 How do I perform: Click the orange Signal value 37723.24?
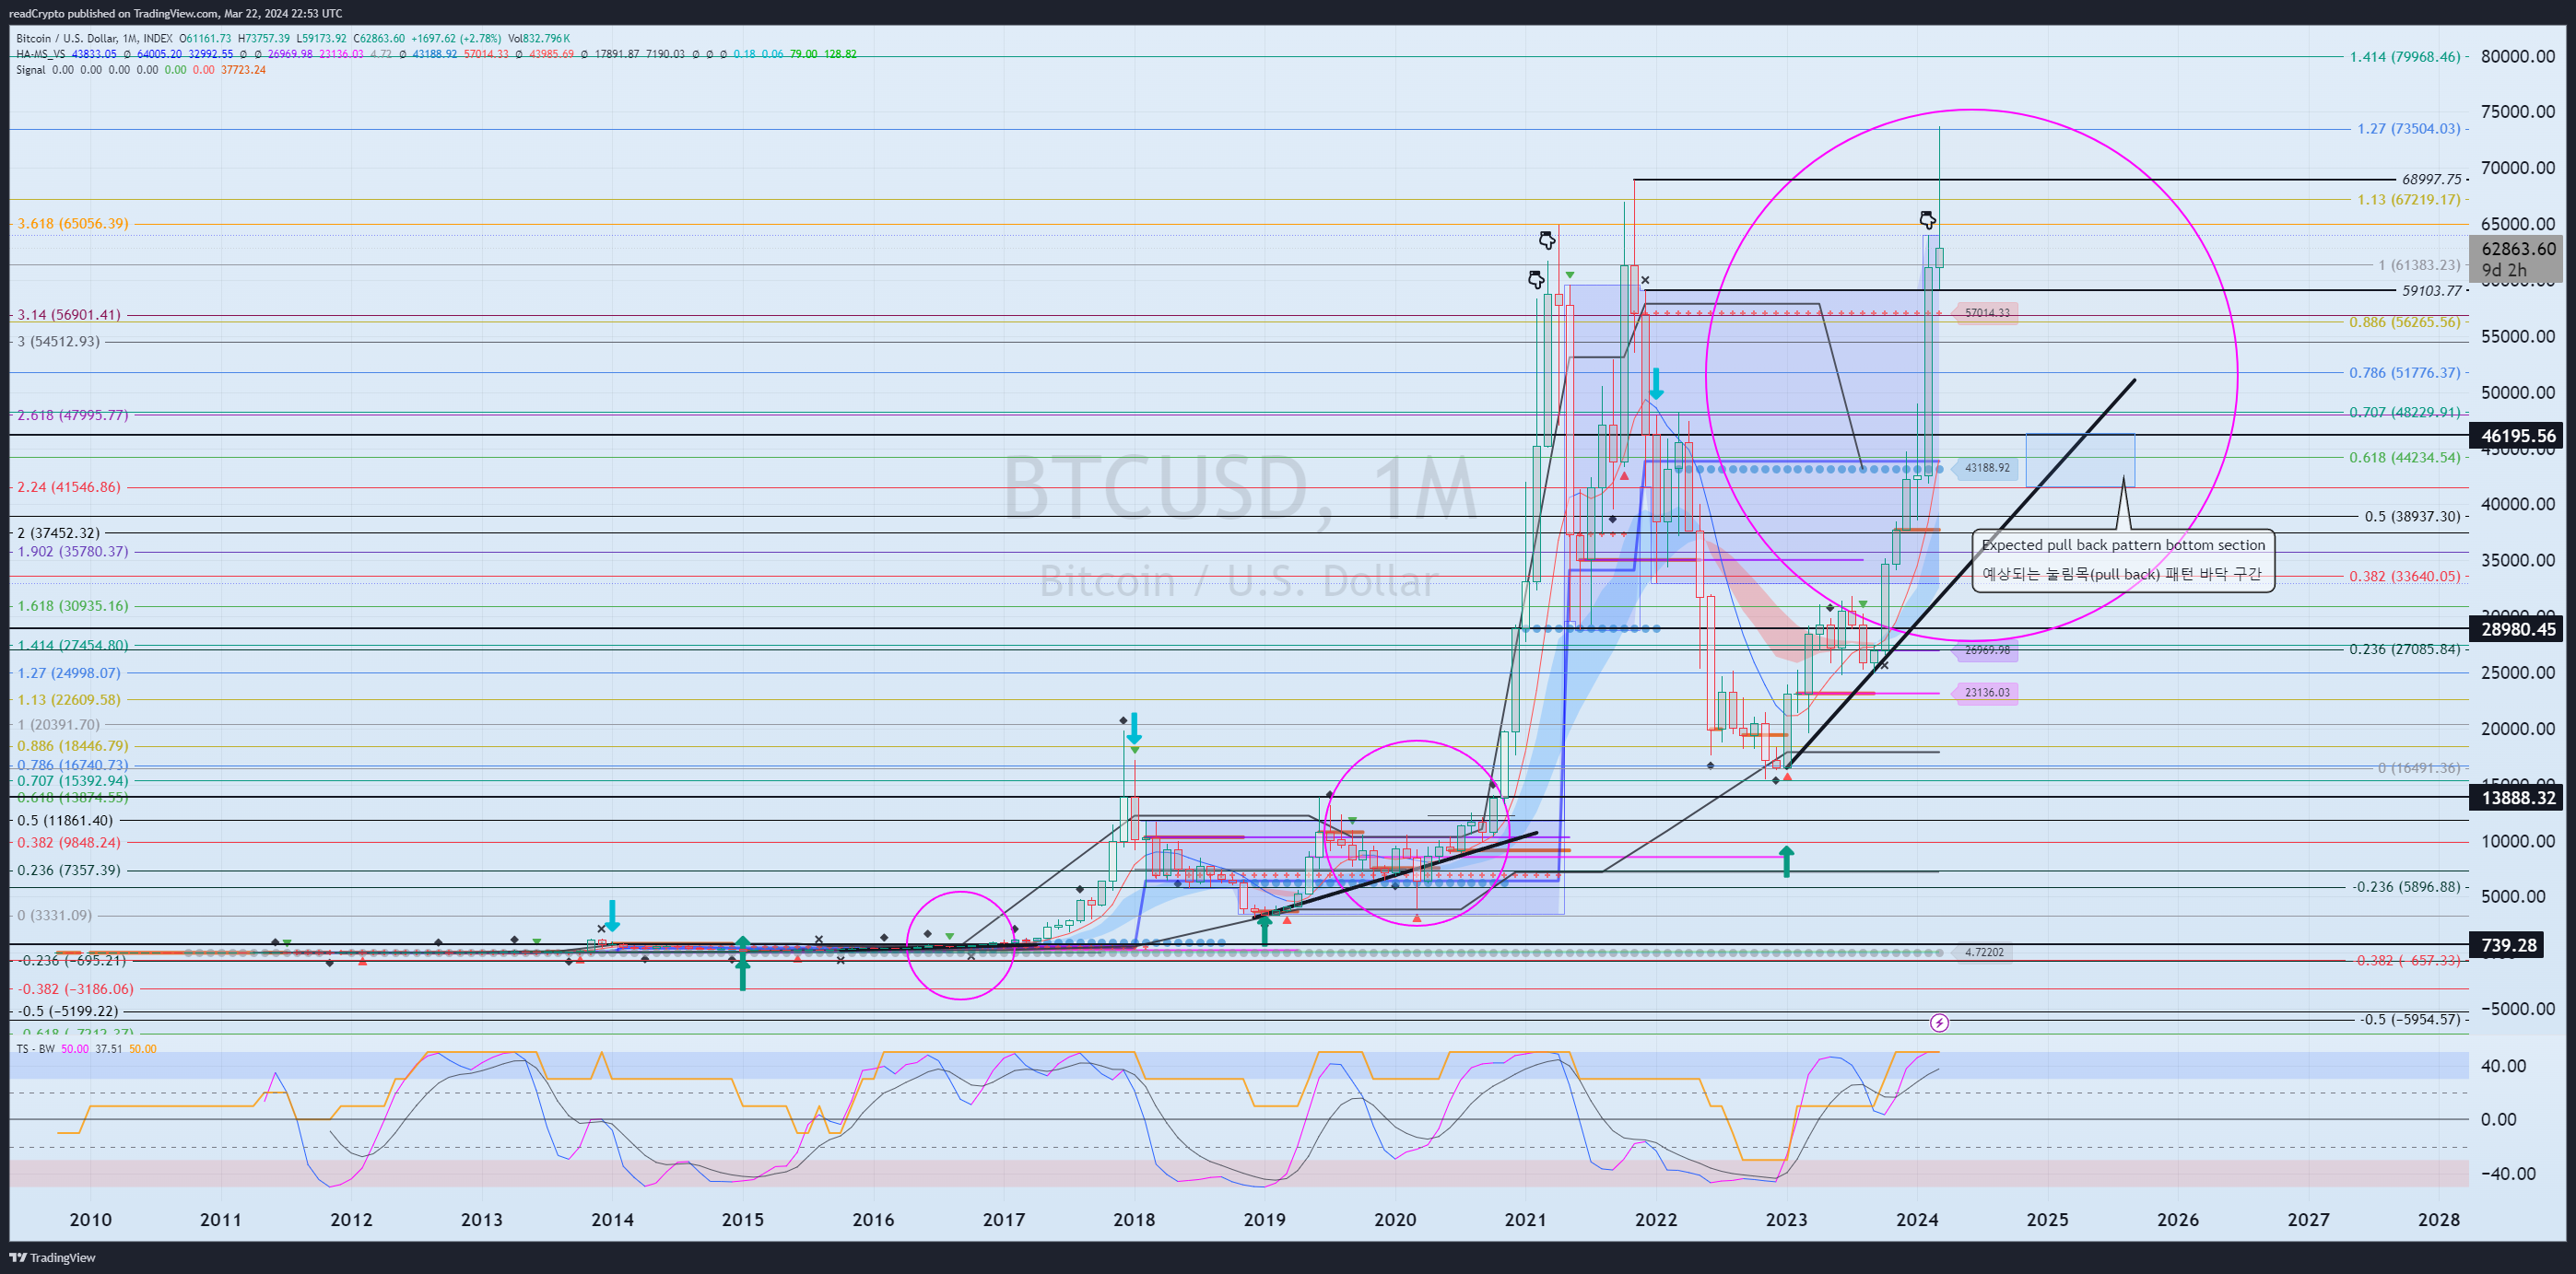[x=243, y=70]
